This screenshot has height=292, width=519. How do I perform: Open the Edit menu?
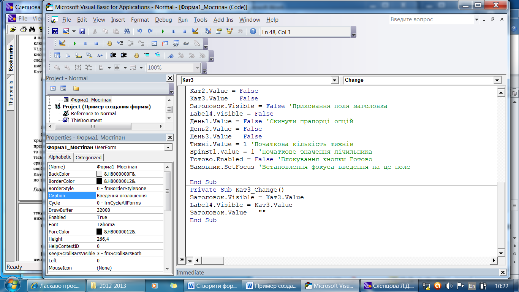click(x=82, y=20)
